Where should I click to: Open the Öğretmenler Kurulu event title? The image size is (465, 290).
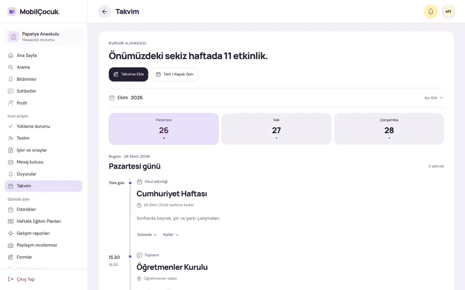coord(172,267)
